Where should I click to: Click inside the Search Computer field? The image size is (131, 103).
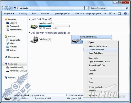108,8
